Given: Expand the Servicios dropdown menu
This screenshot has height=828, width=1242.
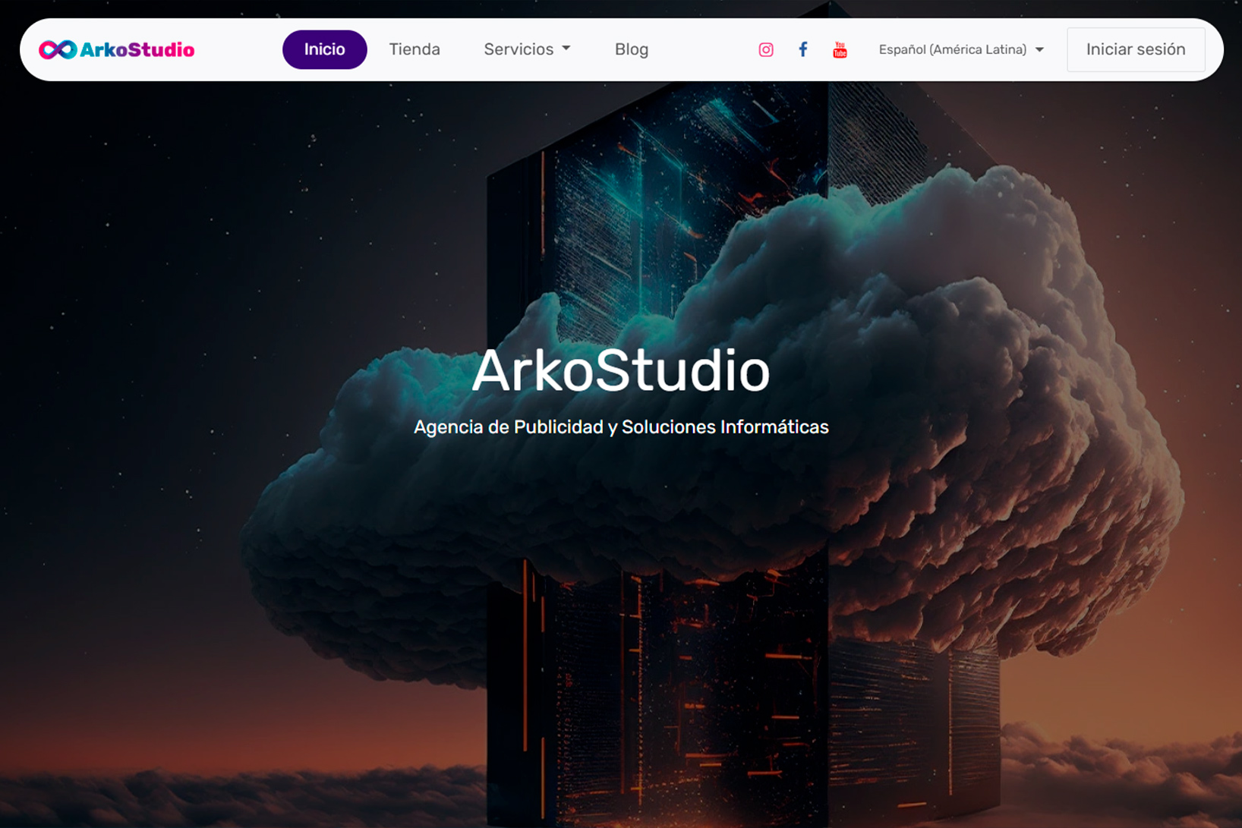Looking at the screenshot, I should click(x=526, y=49).
